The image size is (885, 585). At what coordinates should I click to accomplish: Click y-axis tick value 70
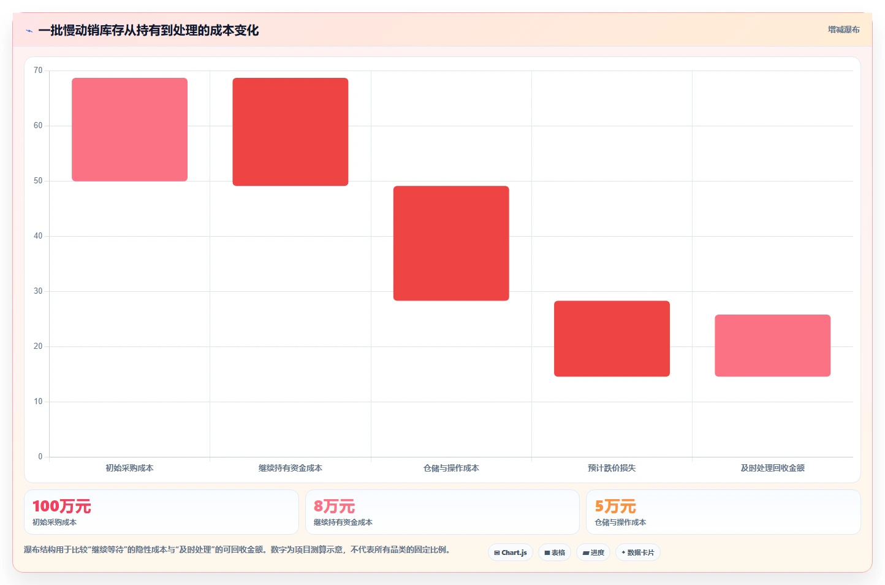pyautogui.click(x=38, y=71)
